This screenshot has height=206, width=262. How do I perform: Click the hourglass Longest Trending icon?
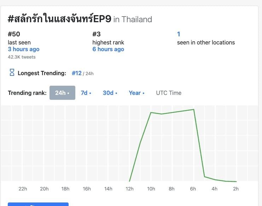(12, 73)
